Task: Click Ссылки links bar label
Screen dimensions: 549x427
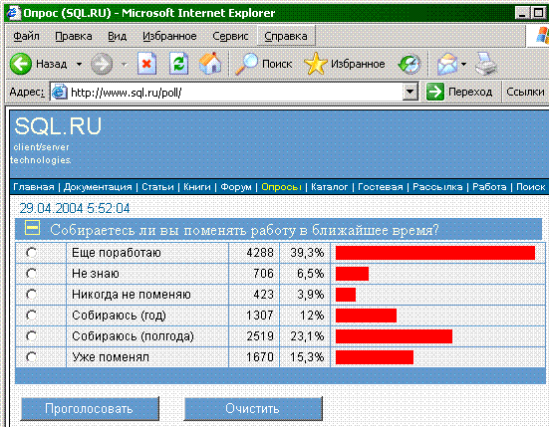Action: coord(525,92)
